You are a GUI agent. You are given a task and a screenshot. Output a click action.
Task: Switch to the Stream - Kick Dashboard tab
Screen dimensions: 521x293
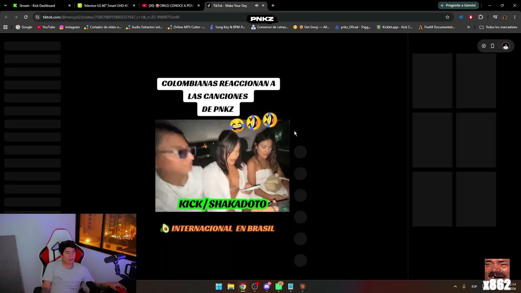37,6
